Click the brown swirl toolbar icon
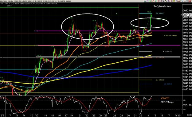192x117 pixels. [x=179, y=1]
